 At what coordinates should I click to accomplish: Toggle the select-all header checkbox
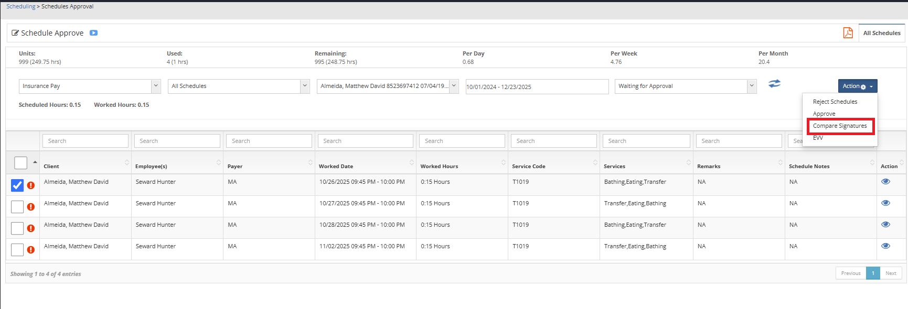(x=20, y=163)
